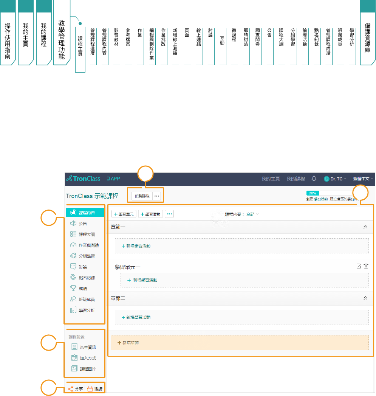Screen dimensions: 376x396
Task: Click 我的主頁 in the TronClass header
Action: (271, 179)
